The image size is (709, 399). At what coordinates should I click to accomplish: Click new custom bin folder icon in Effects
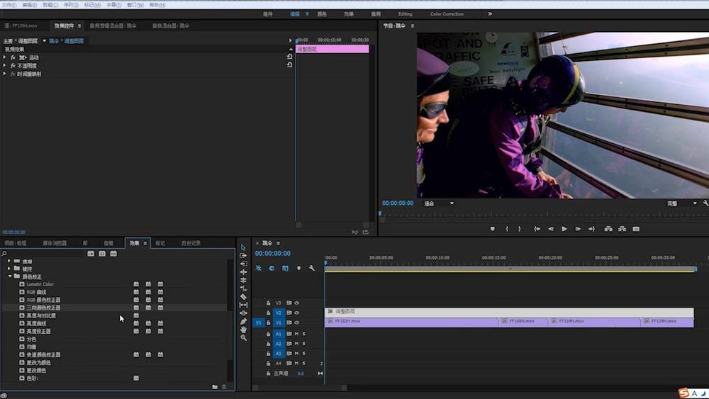[215, 387]
